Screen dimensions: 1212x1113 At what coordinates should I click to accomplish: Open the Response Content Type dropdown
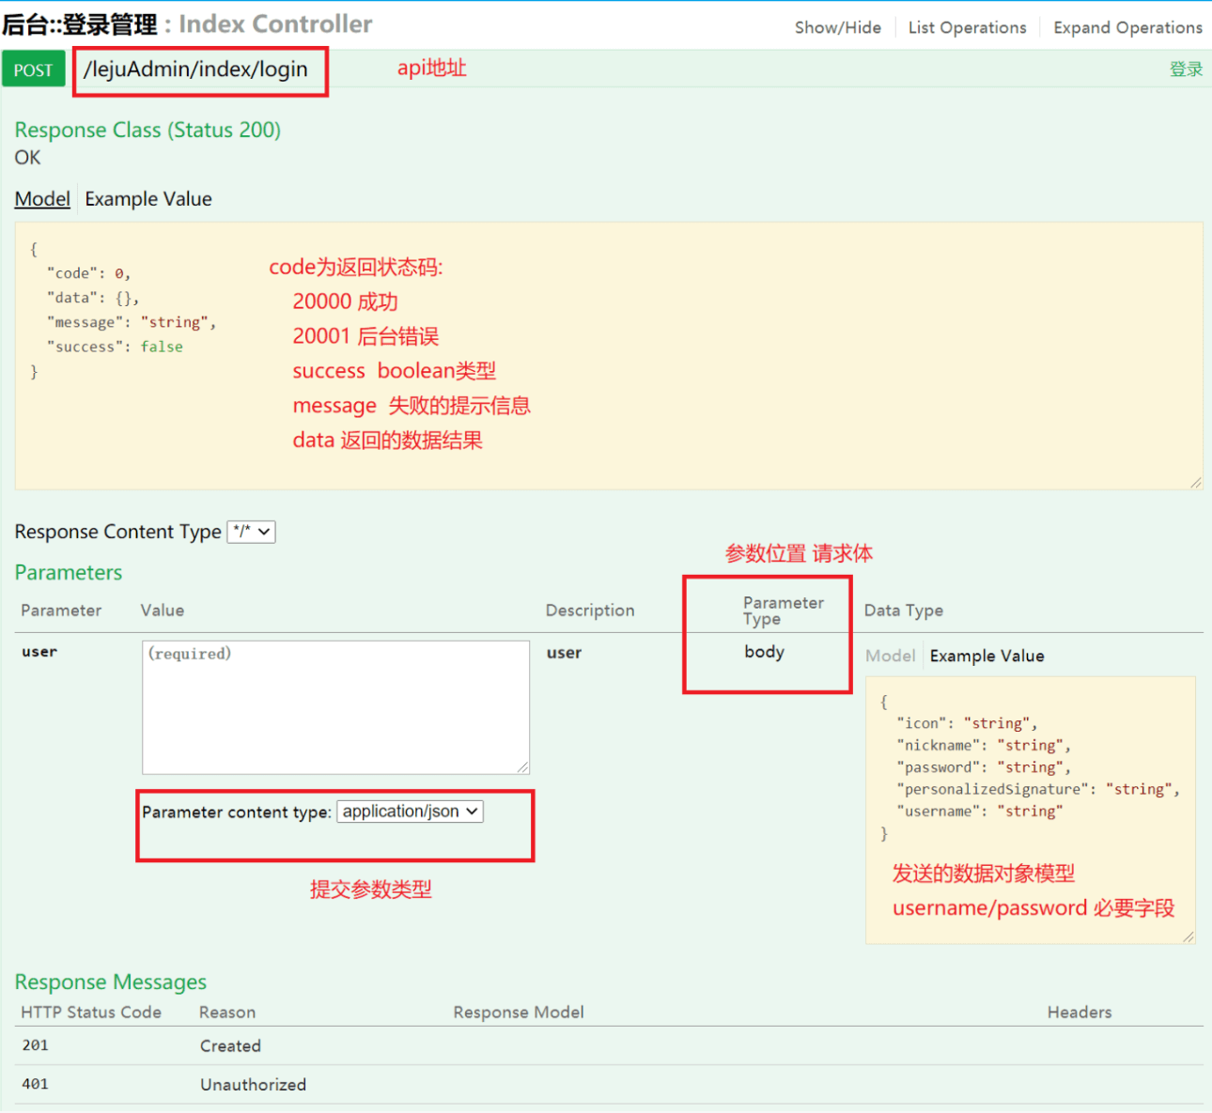pos(251,532)
